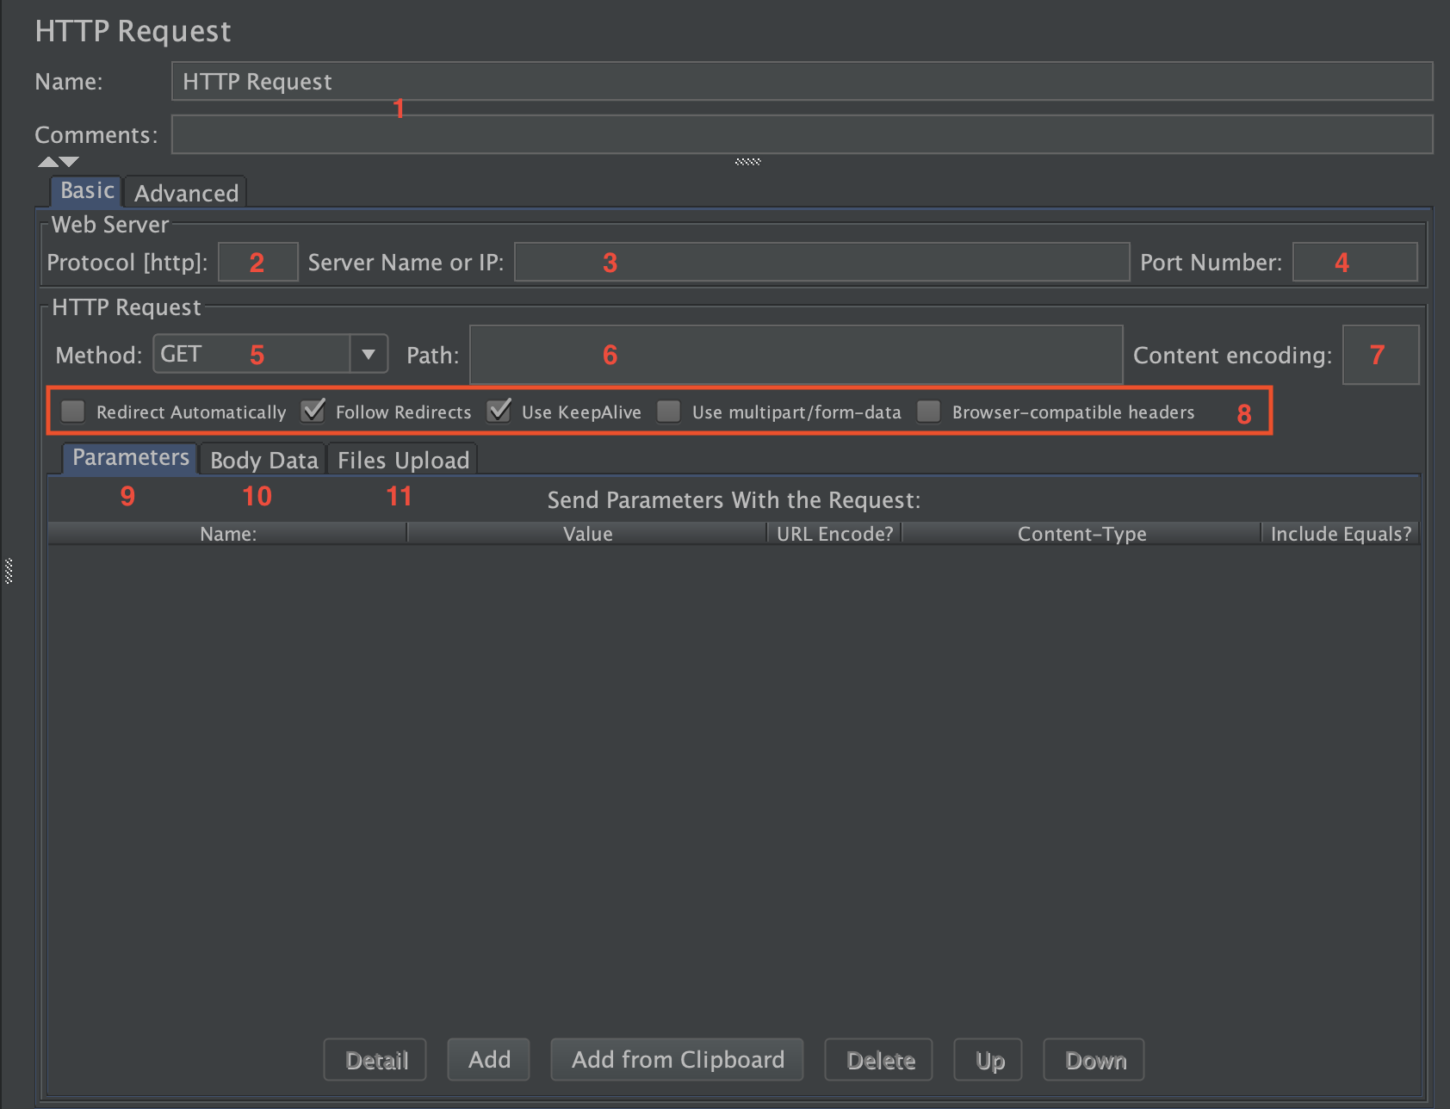Enable Use multipart/form-data option
The height and width of the screenshot is (1109, 1450).
point(669,412)
